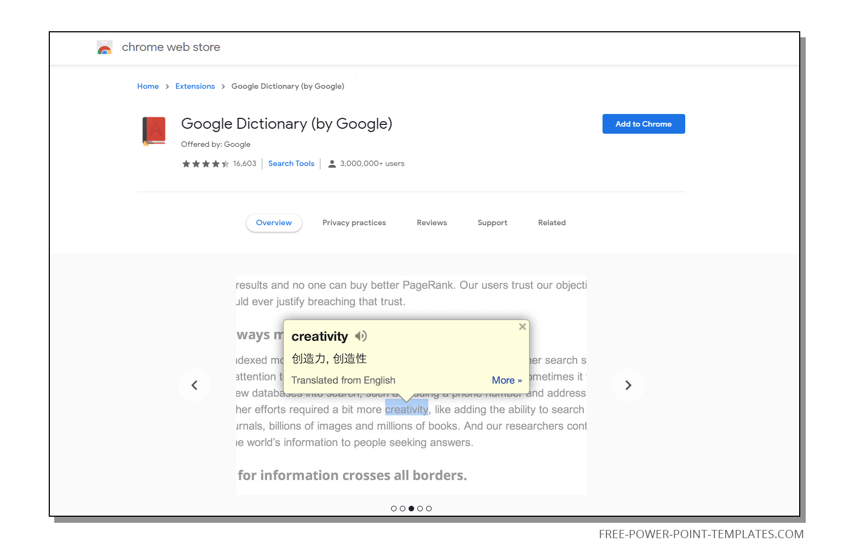
Task: Play pronunciation speaker icon for creativity
Action: pyautogui.click(x=361, y=336)
